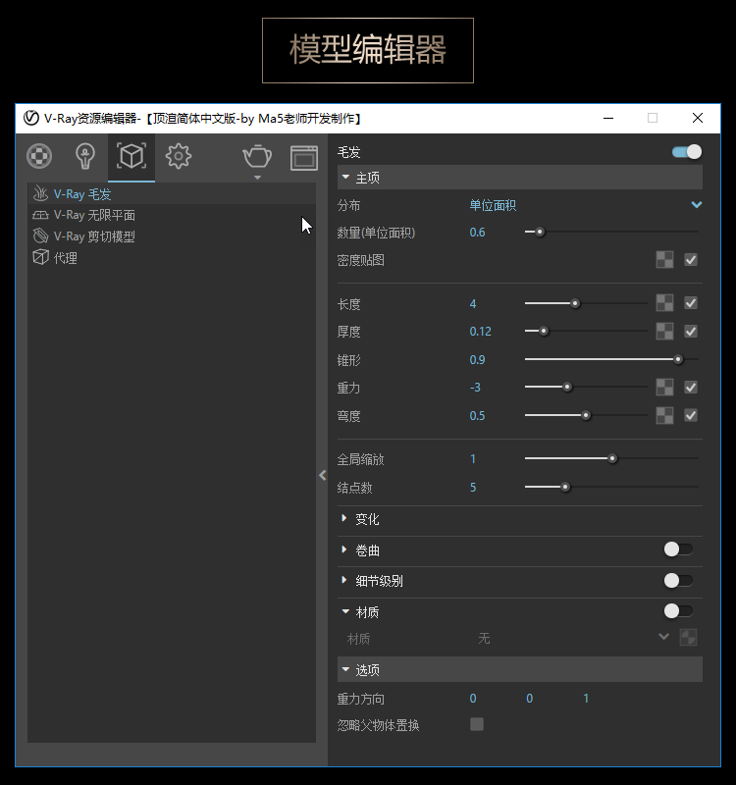
Task: Open texture slot for 长度
Action: (664, 303)
